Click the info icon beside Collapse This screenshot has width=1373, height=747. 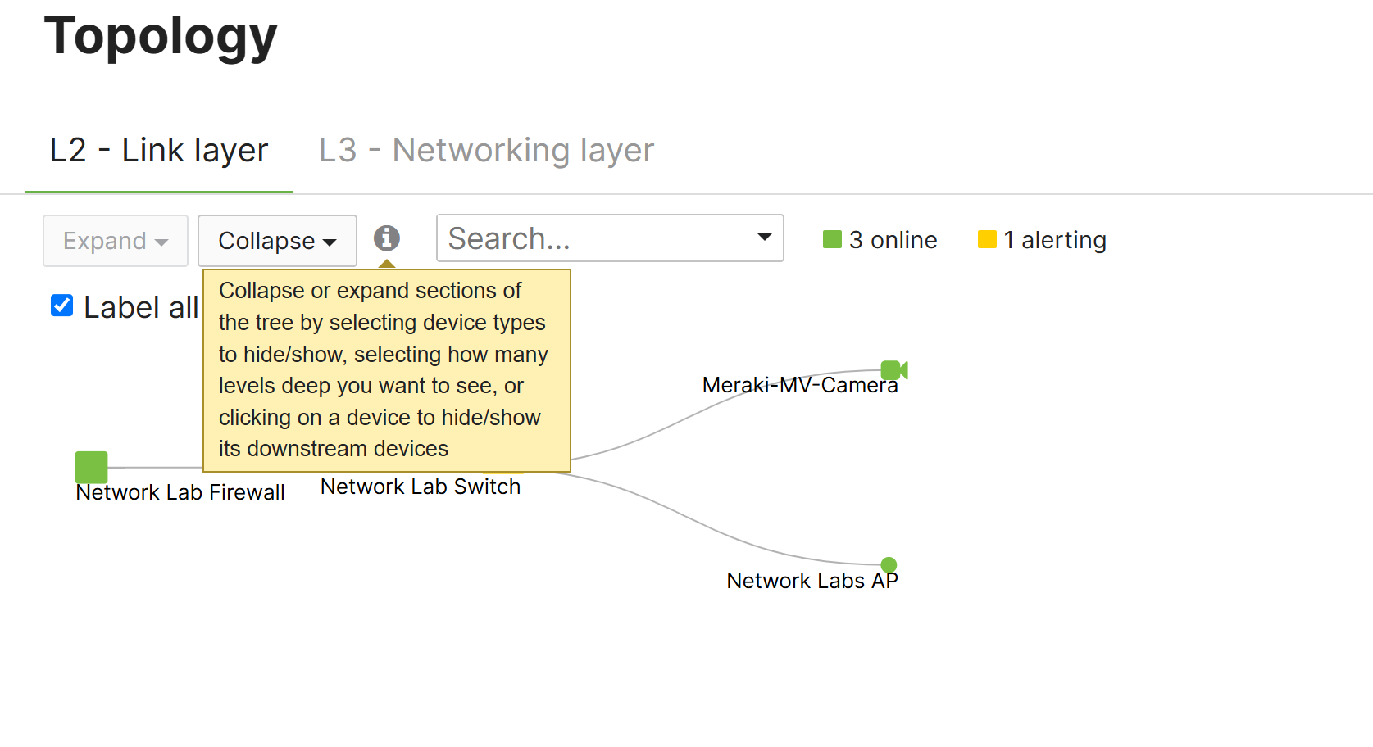387,238
